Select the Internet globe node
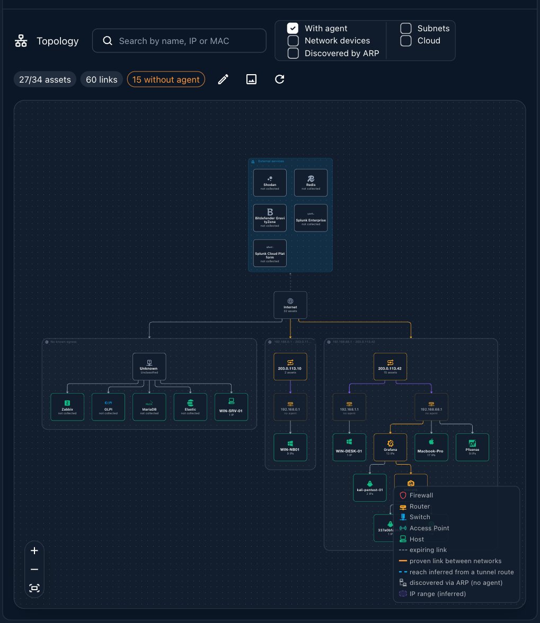Image resolution: width=540 pixels, height=623 pixels. tap(290, 305)
